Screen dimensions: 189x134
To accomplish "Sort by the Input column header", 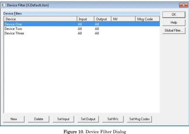I will tap(85, 19).
